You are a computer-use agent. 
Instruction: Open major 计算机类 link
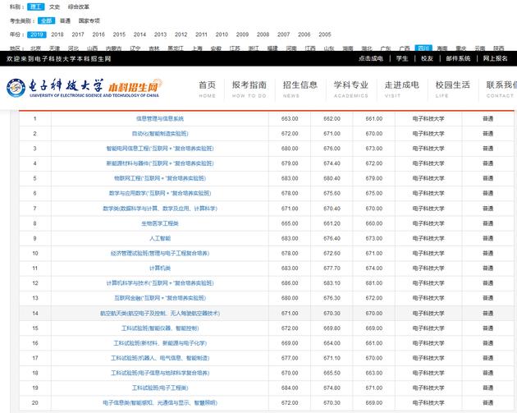click(x=160, y=268)
